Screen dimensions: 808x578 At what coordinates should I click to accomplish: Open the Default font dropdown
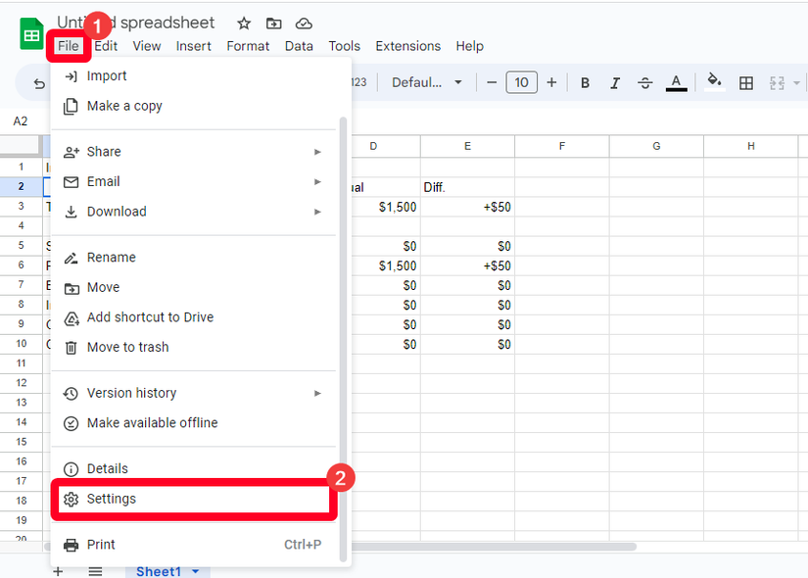click(426, 82)
